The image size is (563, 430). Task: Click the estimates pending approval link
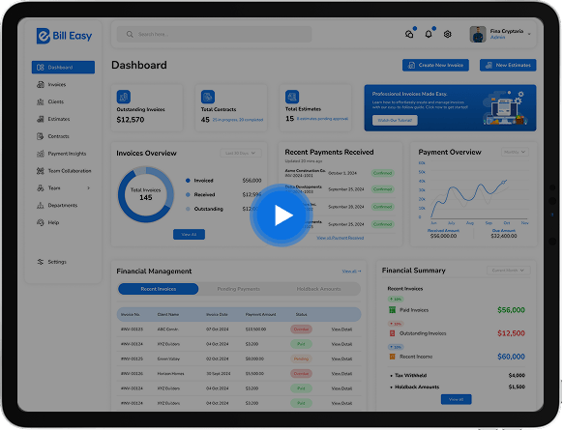[322, 119]
